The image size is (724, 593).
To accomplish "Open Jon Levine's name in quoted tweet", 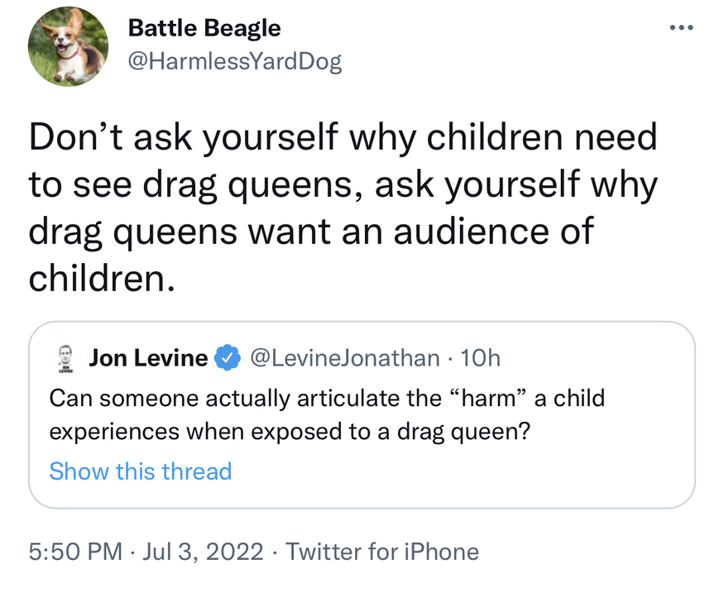I will 148,358.
